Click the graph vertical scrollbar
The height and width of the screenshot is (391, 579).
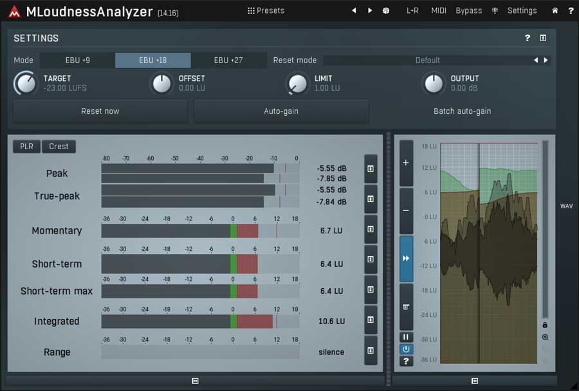(x=545, y=230)
